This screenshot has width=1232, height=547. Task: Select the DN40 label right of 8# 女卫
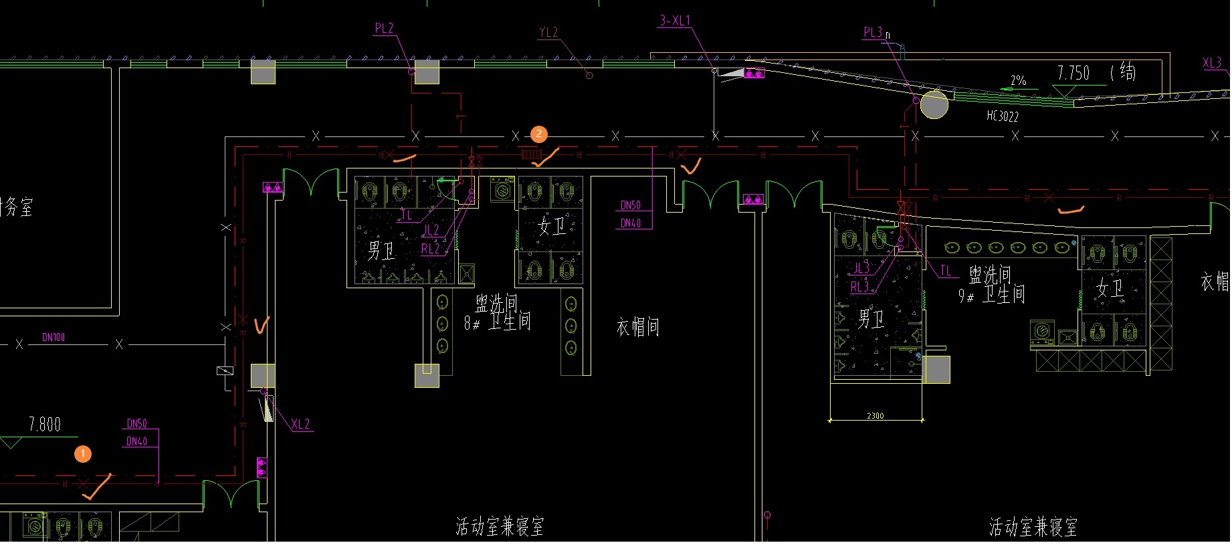pos(631,223)
